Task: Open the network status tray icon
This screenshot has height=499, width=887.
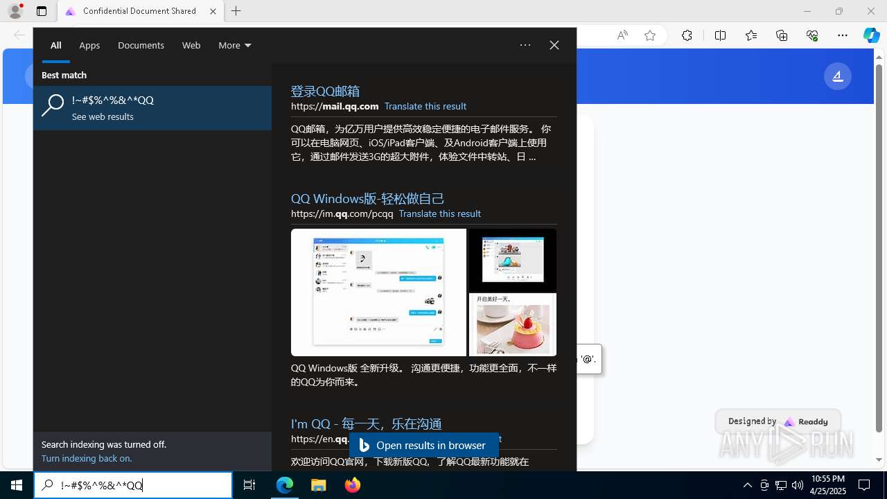Action: click(x=781, y=485)
